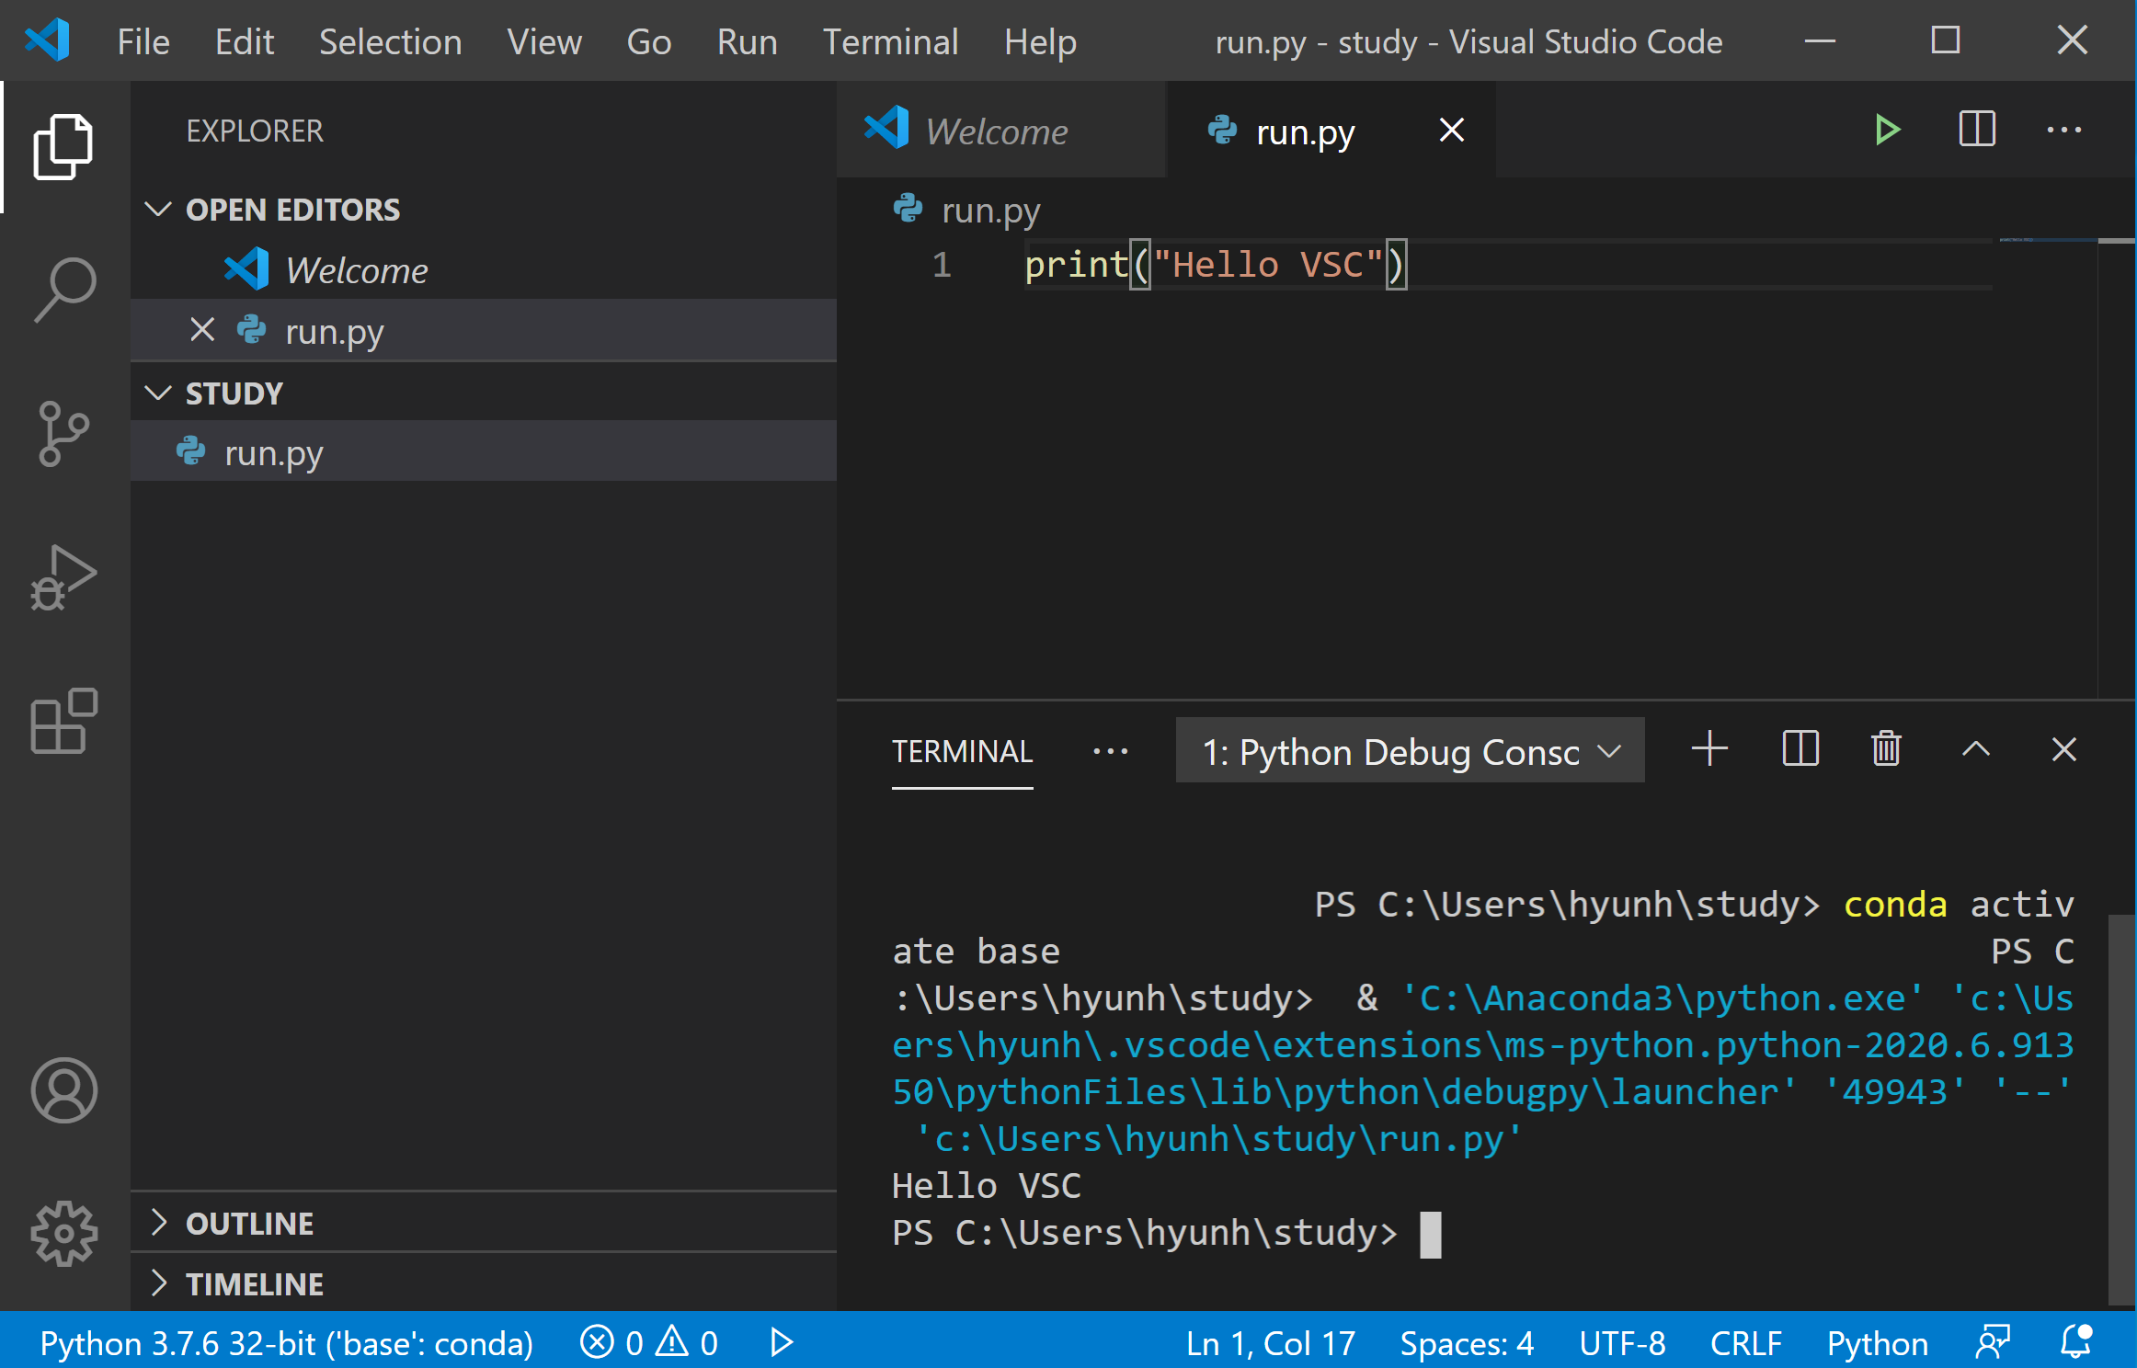Kill terminal with the trash icon
The image size is (2137, 1368).
click(1886, 750)
